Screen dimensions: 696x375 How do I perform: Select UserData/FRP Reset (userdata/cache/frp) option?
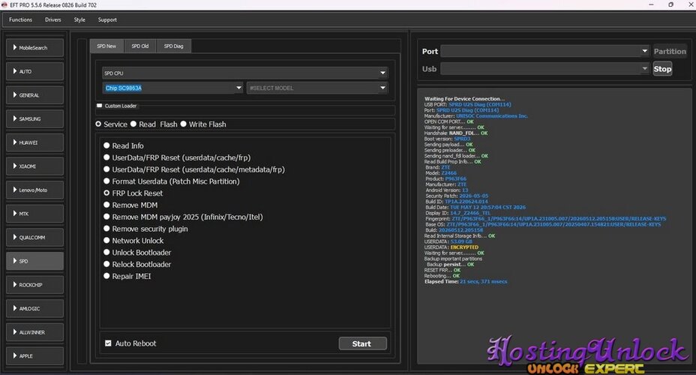point(106,157)
